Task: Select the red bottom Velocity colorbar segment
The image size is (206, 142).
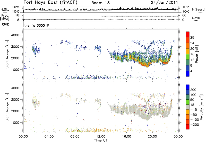Action: tap(187, 126)
